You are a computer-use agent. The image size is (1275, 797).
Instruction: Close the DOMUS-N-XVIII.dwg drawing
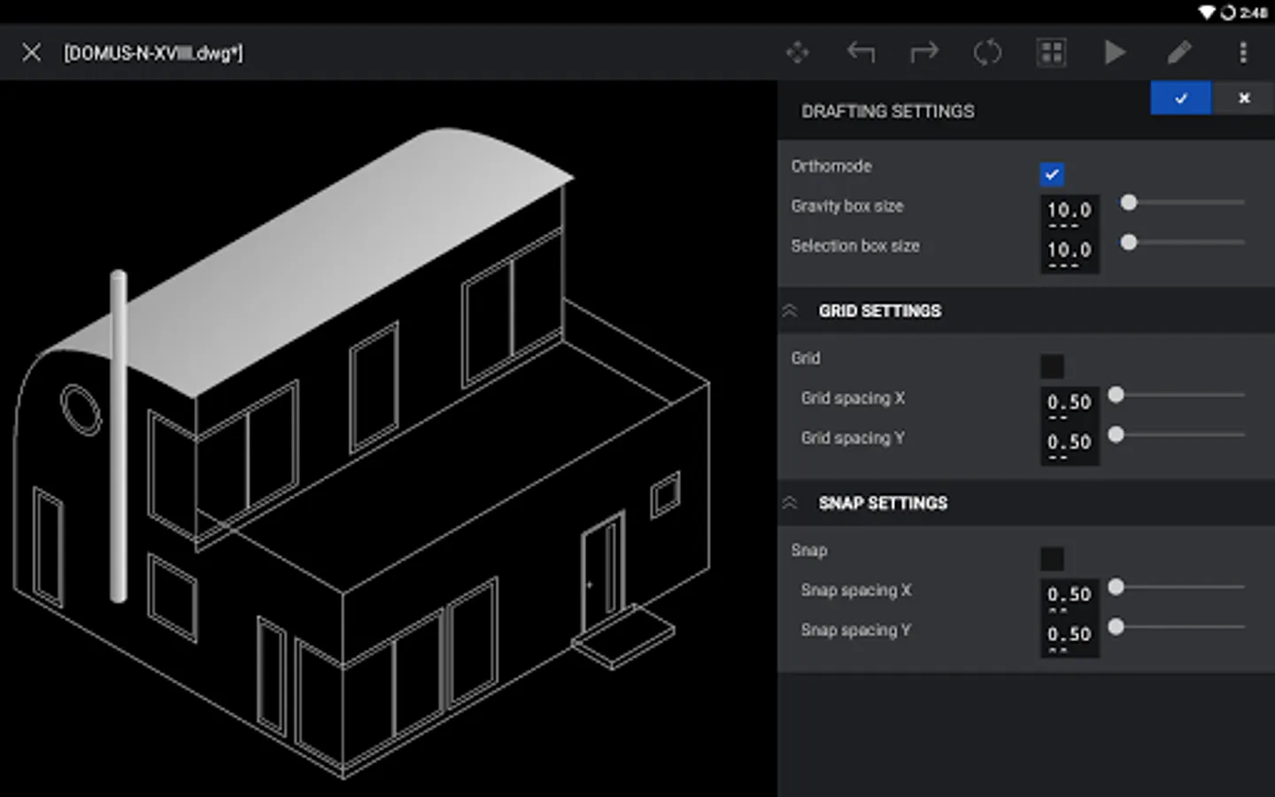coord(32,53)
